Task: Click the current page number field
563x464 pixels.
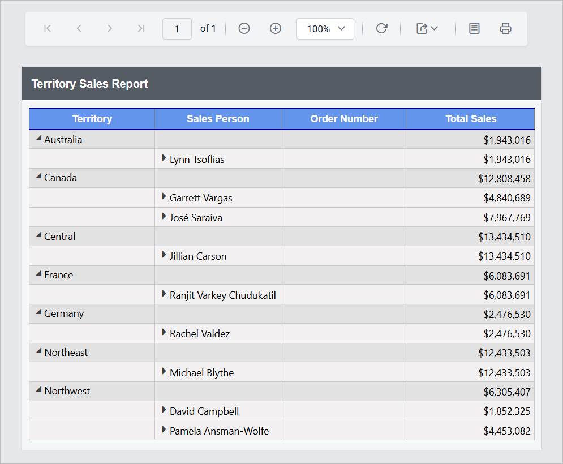Action: click(x=177, y=29)
